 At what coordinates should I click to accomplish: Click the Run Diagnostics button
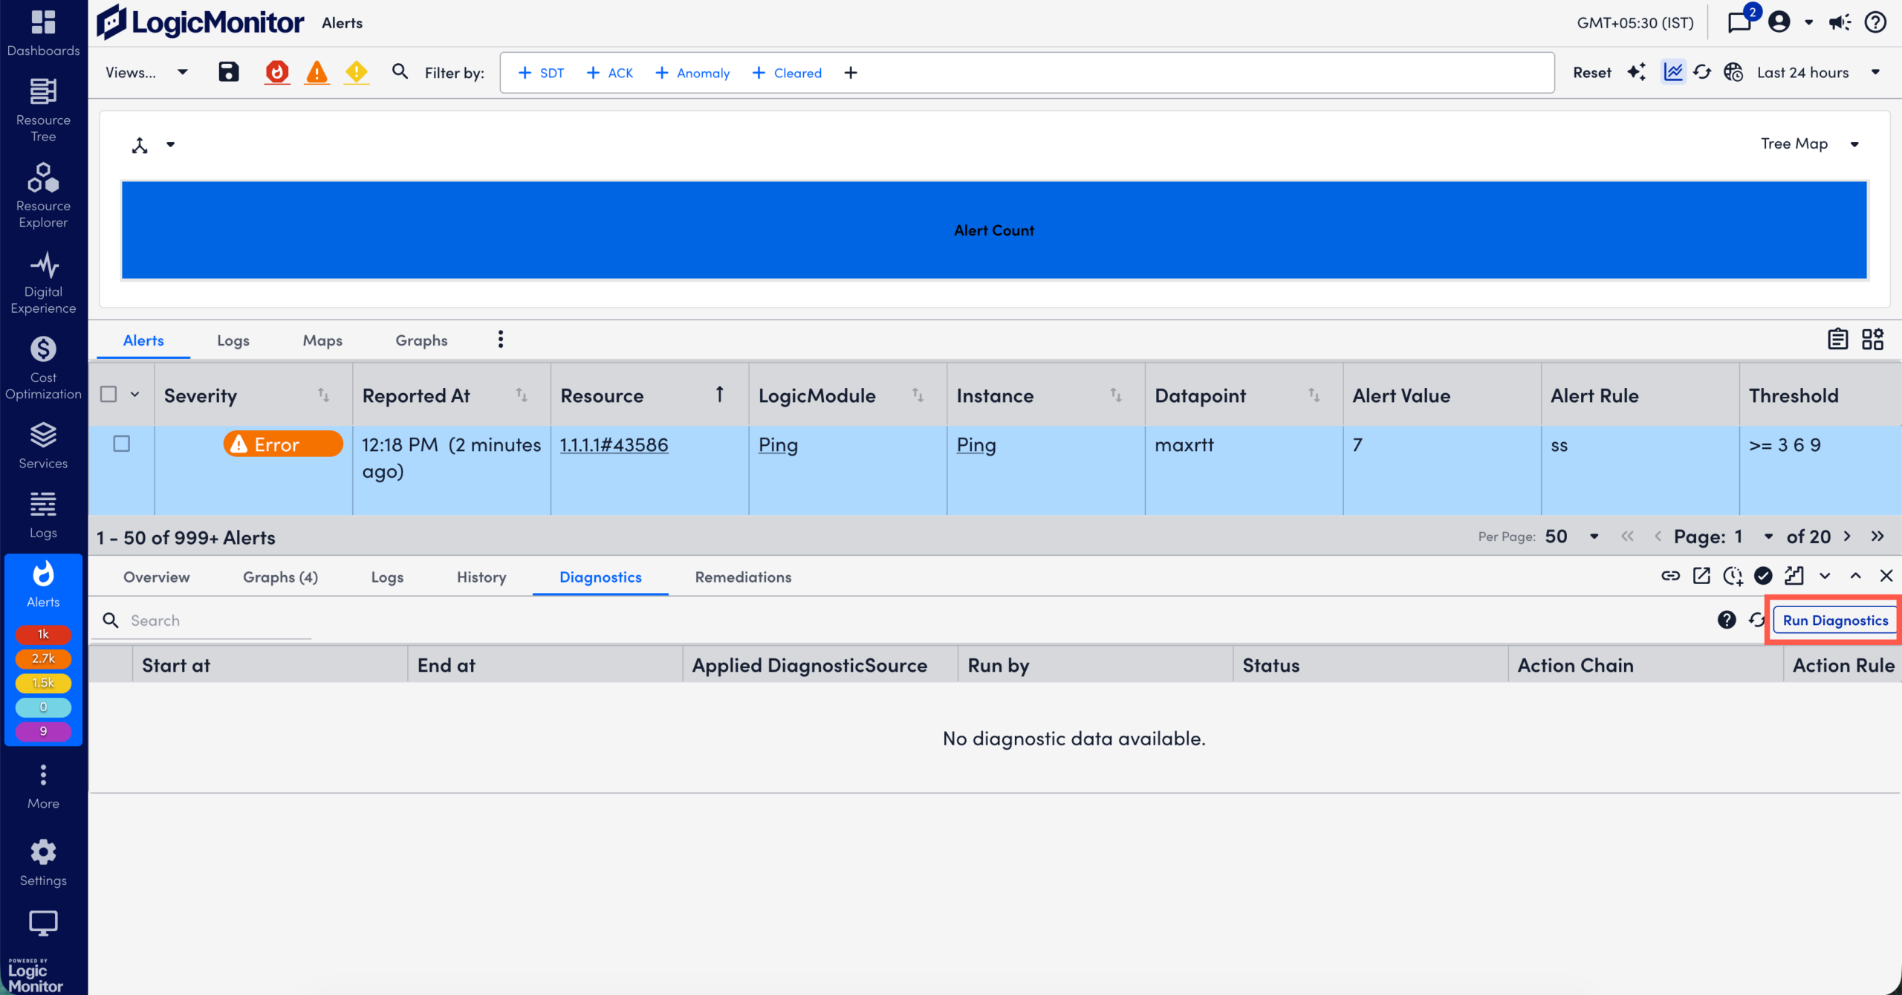tap(1835, 620)
